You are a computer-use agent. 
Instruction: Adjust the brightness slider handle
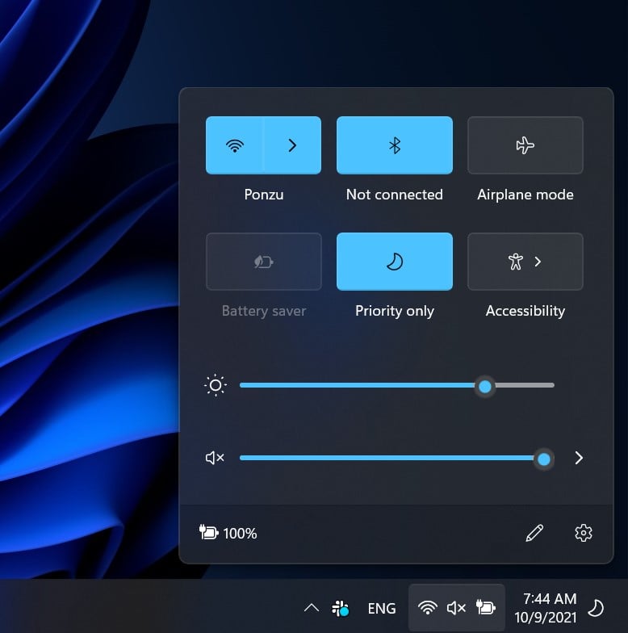tap(484, 386)
